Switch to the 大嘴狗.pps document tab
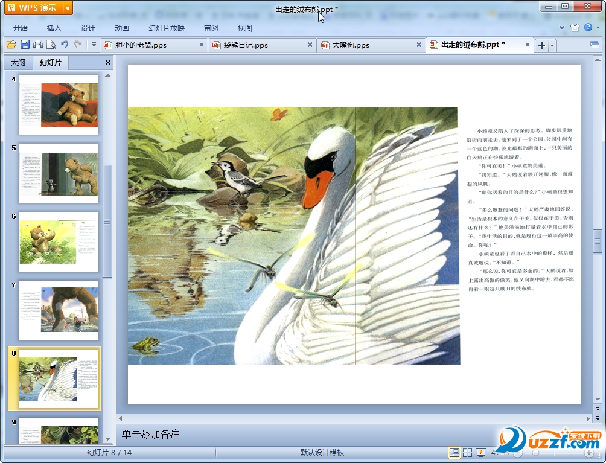606x463 pixels. coord(371,45)
